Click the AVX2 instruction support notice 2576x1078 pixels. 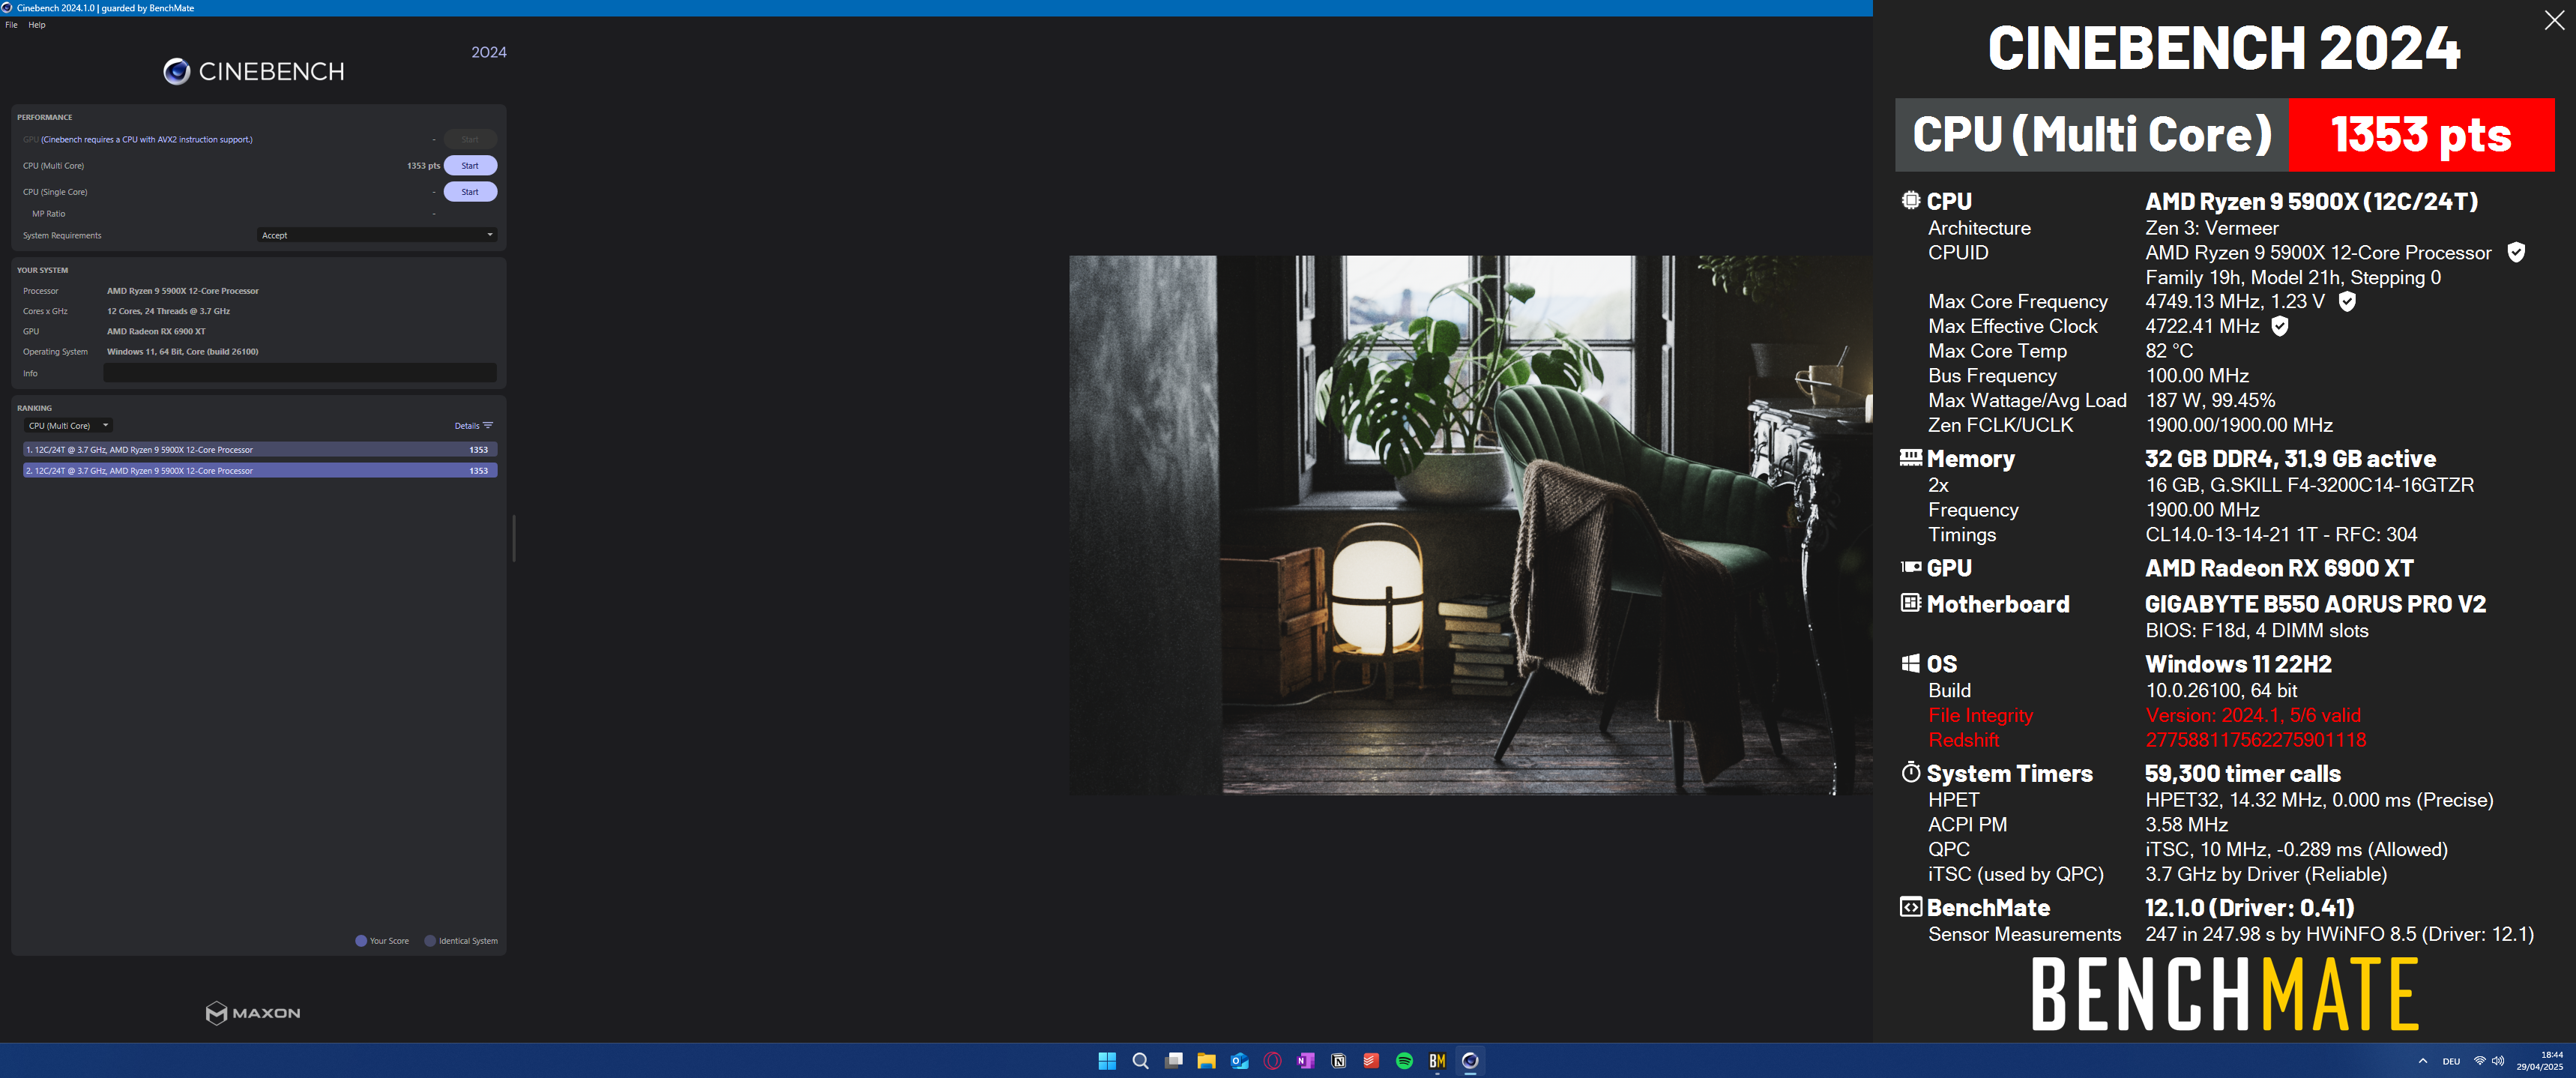(147, 140)
